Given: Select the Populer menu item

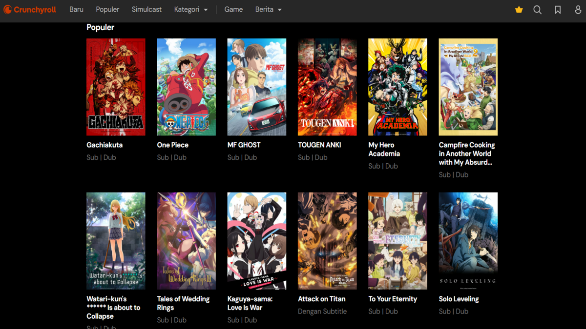Looking at the screenshot, I should (107, 9).
